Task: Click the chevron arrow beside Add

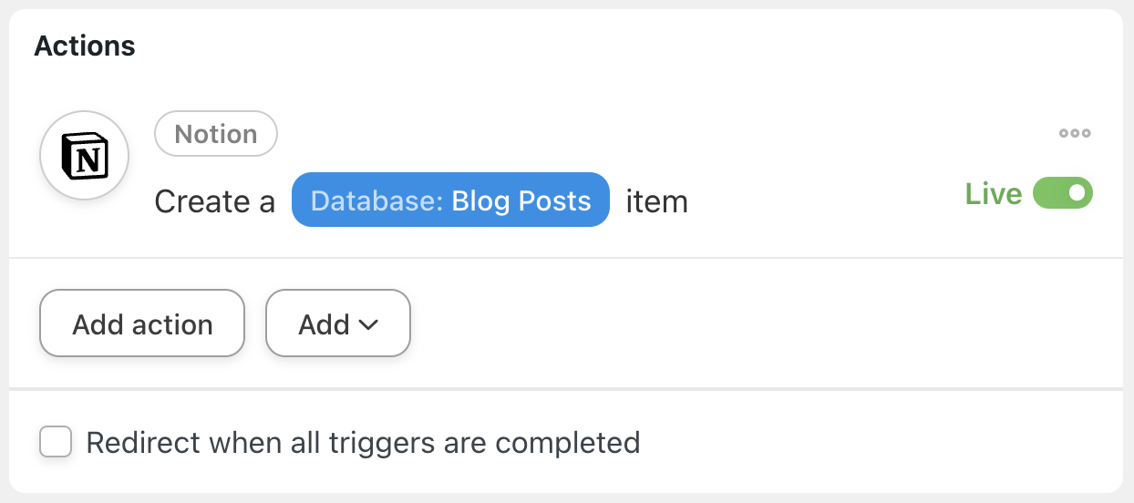Action: (368, 324)
